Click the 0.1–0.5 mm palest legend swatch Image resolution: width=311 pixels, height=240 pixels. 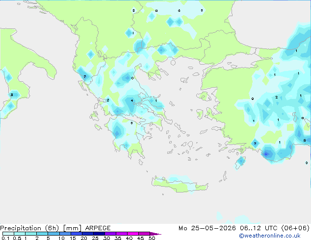pyautogui.click(x=8, y=234)
